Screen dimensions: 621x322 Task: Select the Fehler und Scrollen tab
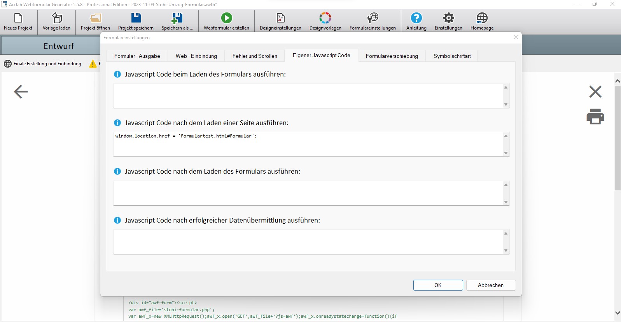(255, 56)
